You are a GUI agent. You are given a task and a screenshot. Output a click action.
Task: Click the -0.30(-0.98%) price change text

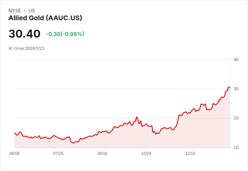coord(65,34)
